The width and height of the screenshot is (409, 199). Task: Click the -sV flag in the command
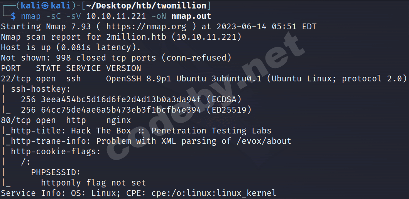coord(74,16)
